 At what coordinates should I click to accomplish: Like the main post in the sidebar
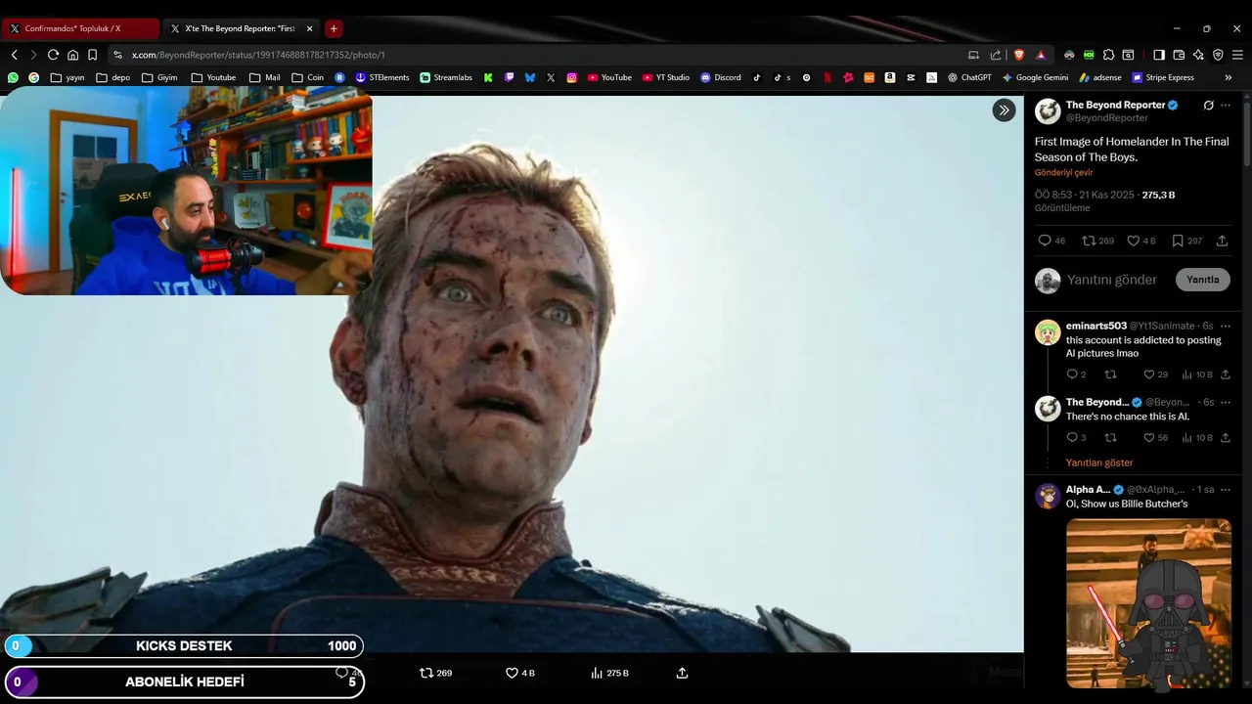[x=1140, y=241]
